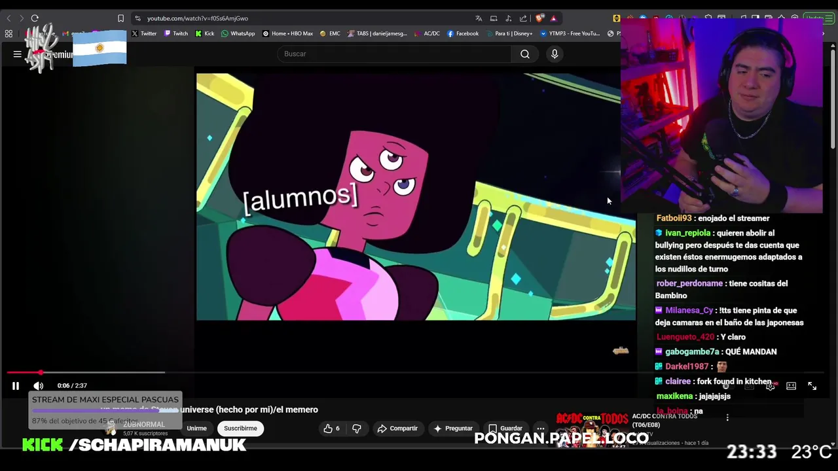
Task: Click the '0:06 / 2:37' time display
Action: 72,386
